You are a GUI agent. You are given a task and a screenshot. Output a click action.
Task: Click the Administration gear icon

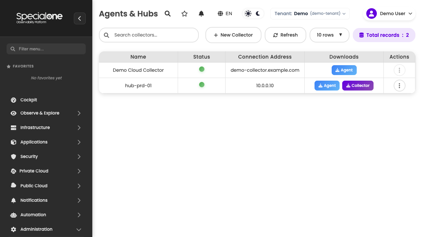[14, 229]
